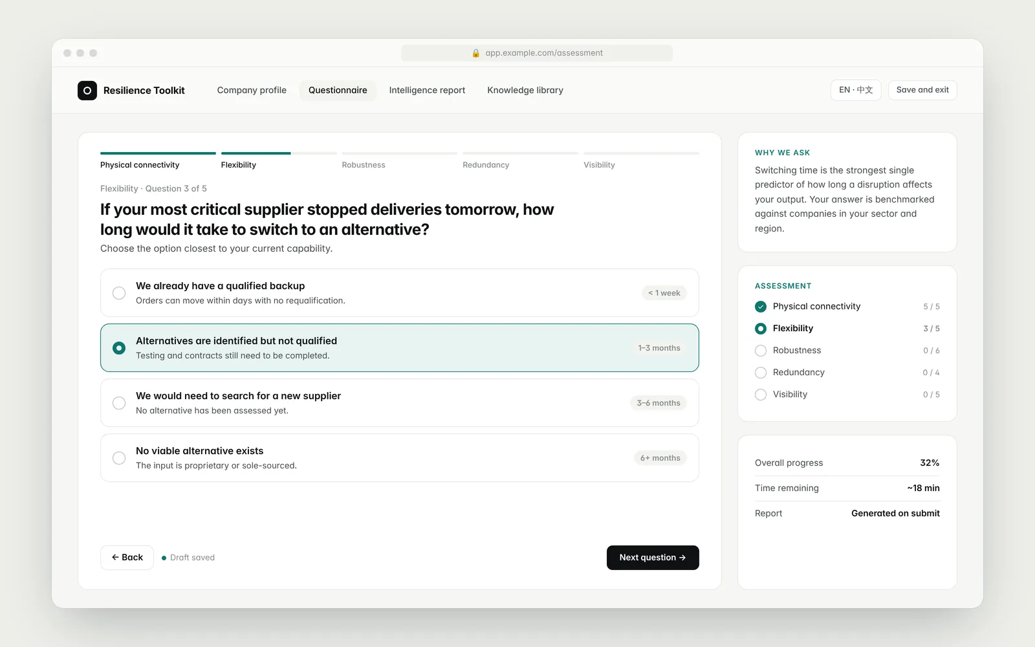Click 'Flexibility · Question 3 of 5' breadcrumb
Image resolution: width=1035 pixels, height=647 pixels.
click(153, 188)
